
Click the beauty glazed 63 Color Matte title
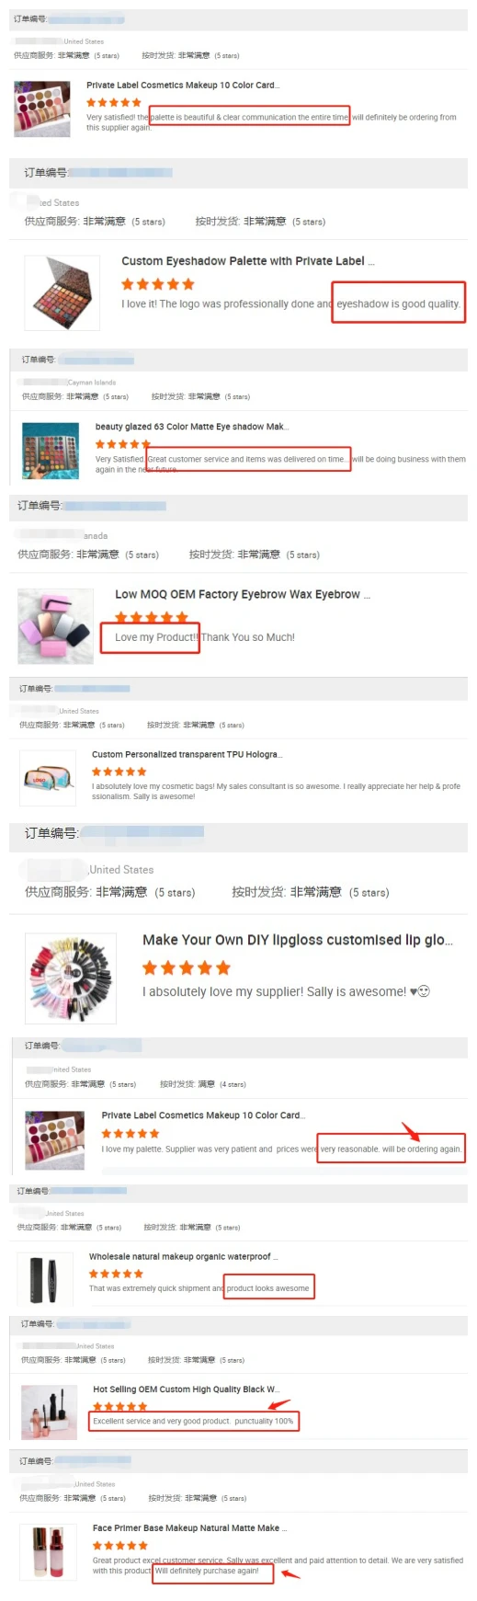[x=192, y=427]
